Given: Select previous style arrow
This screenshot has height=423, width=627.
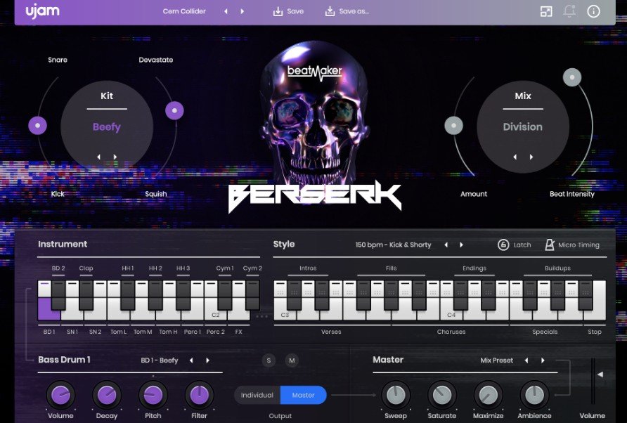Looking at the screenshot, I should click(x=446, y=245).
